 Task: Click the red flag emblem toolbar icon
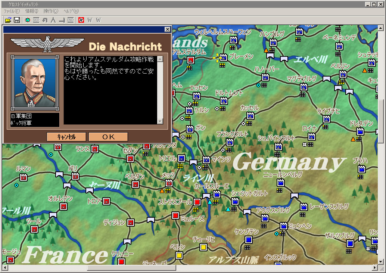pyautogui.click(x=81, y=20)
